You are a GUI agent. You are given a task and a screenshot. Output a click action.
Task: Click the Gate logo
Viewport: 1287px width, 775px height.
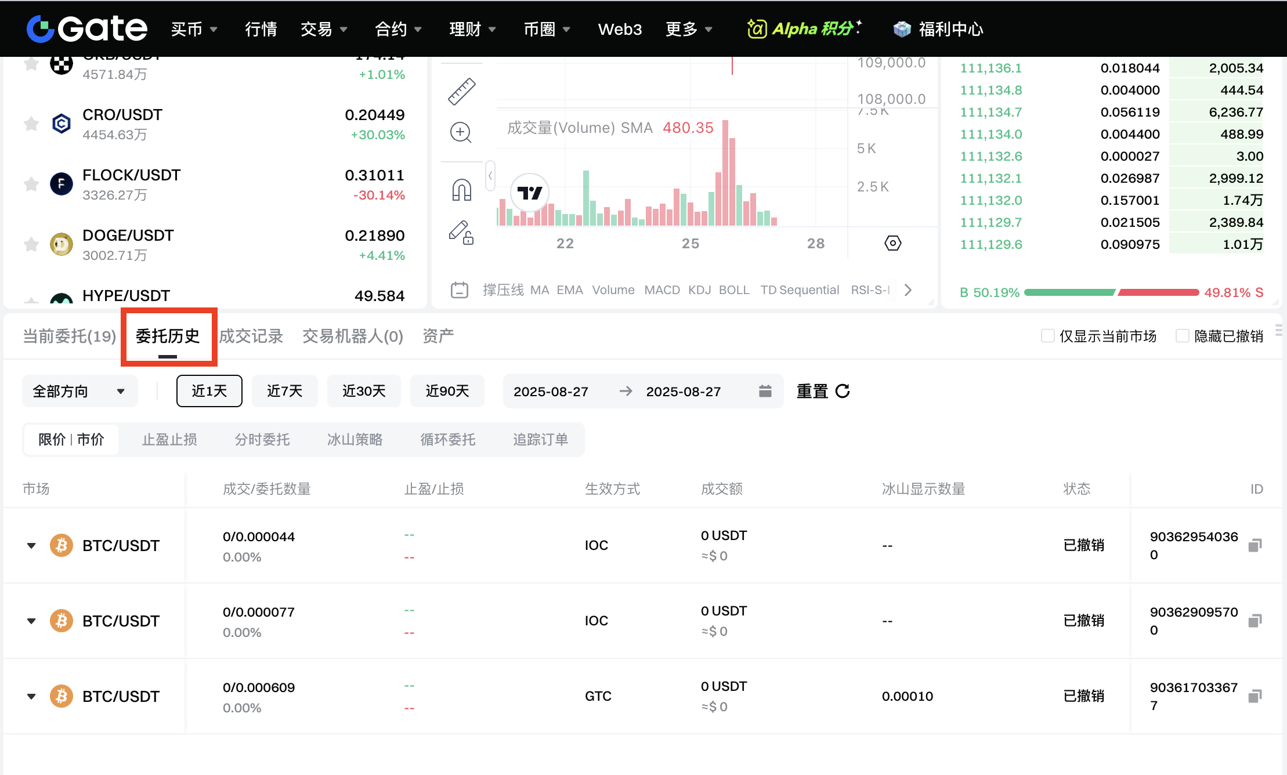tap(87, 29)
